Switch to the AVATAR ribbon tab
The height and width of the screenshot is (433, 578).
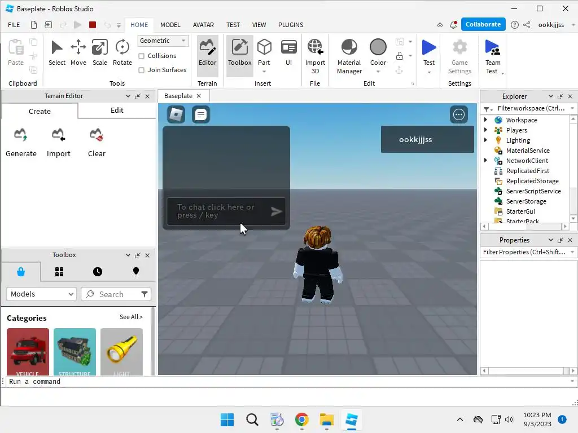coord(203,25)
